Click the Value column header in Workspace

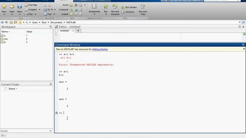(29, 31)
